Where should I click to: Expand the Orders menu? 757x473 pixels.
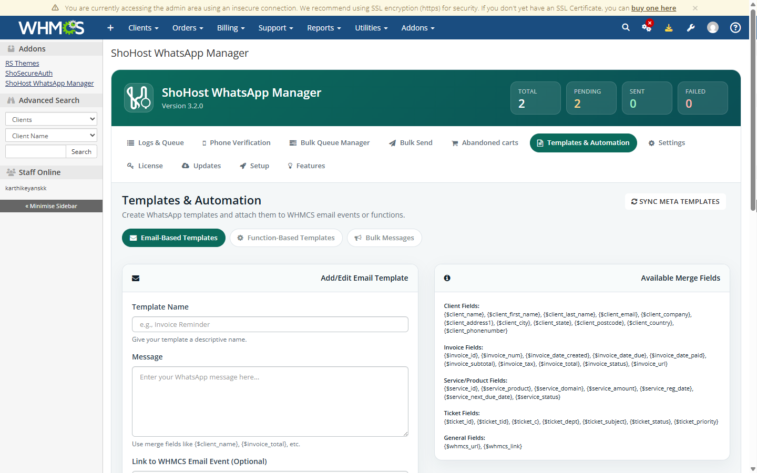(x=188, y=28)
